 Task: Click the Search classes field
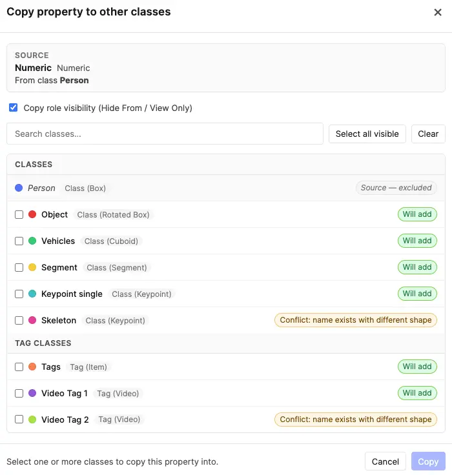coord(165,134)
